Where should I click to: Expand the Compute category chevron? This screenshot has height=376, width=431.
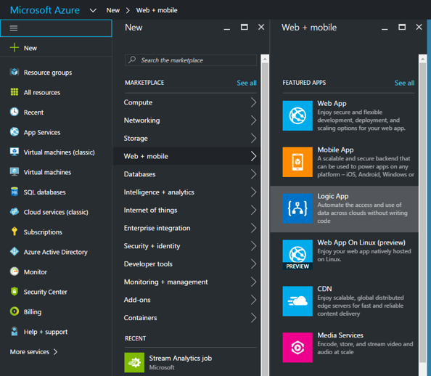[x=253, y=102]
